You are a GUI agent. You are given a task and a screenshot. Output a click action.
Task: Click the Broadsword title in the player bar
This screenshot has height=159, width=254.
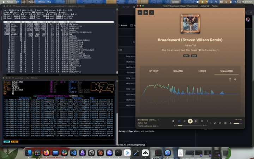coord(147,120)
